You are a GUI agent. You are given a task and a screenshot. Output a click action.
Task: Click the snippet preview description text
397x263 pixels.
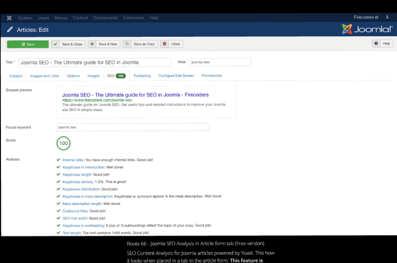143,107
